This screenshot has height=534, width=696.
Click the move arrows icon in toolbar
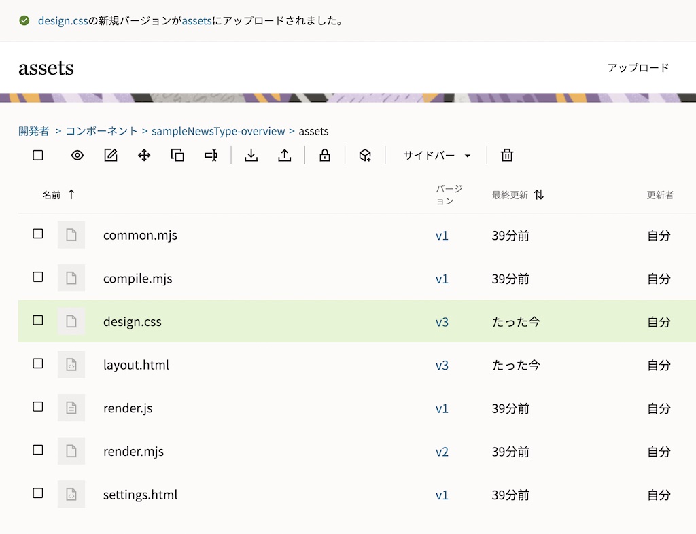coord(144,156)
